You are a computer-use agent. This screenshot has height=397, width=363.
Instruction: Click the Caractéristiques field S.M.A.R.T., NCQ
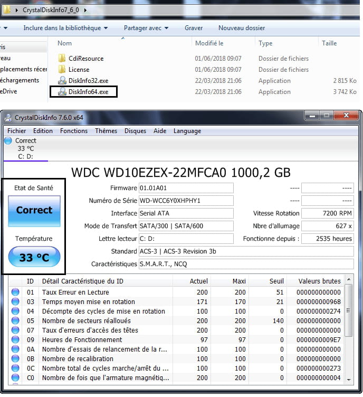point(246,264)
